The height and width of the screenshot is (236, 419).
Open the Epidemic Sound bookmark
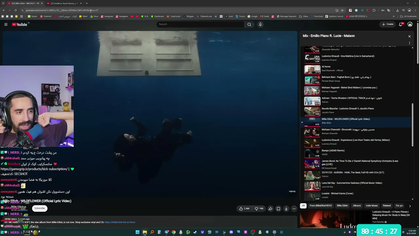click(x=334, y=16)
